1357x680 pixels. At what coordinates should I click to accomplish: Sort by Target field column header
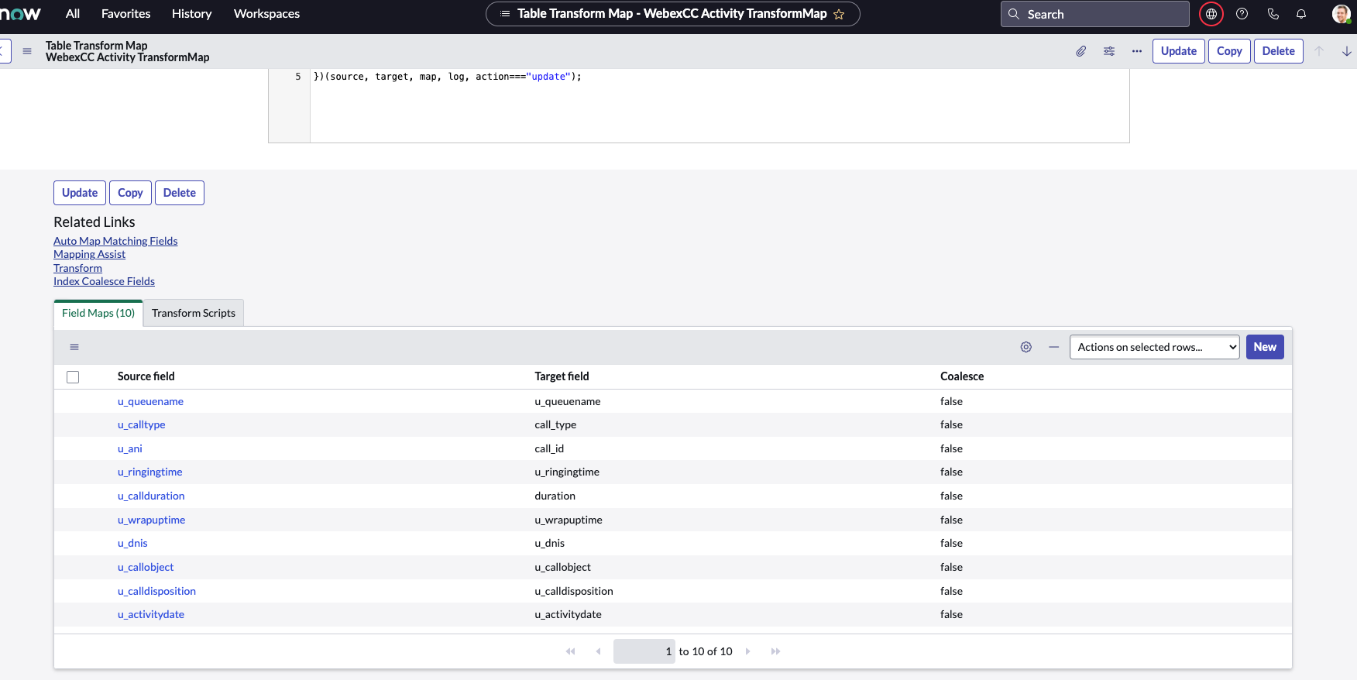click(x=562, y=376)
